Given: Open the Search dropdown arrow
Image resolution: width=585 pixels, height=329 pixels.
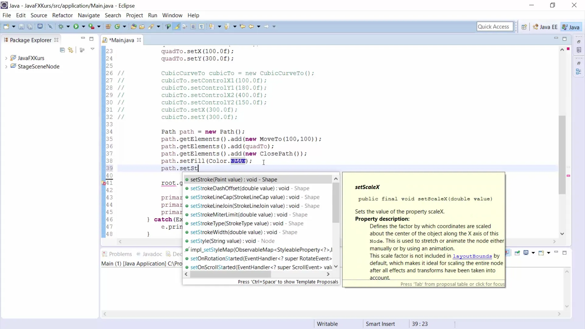Looking at the screenshot, I should (158, 27).
